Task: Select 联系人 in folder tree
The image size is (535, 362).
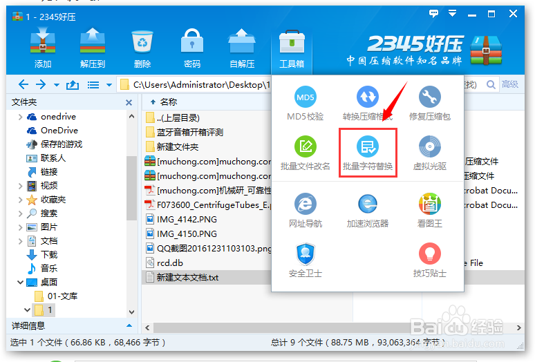Action: point(53,158)
